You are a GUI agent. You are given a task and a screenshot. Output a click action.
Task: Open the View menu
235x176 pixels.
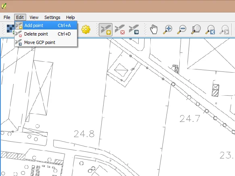[x=34, y=17]
